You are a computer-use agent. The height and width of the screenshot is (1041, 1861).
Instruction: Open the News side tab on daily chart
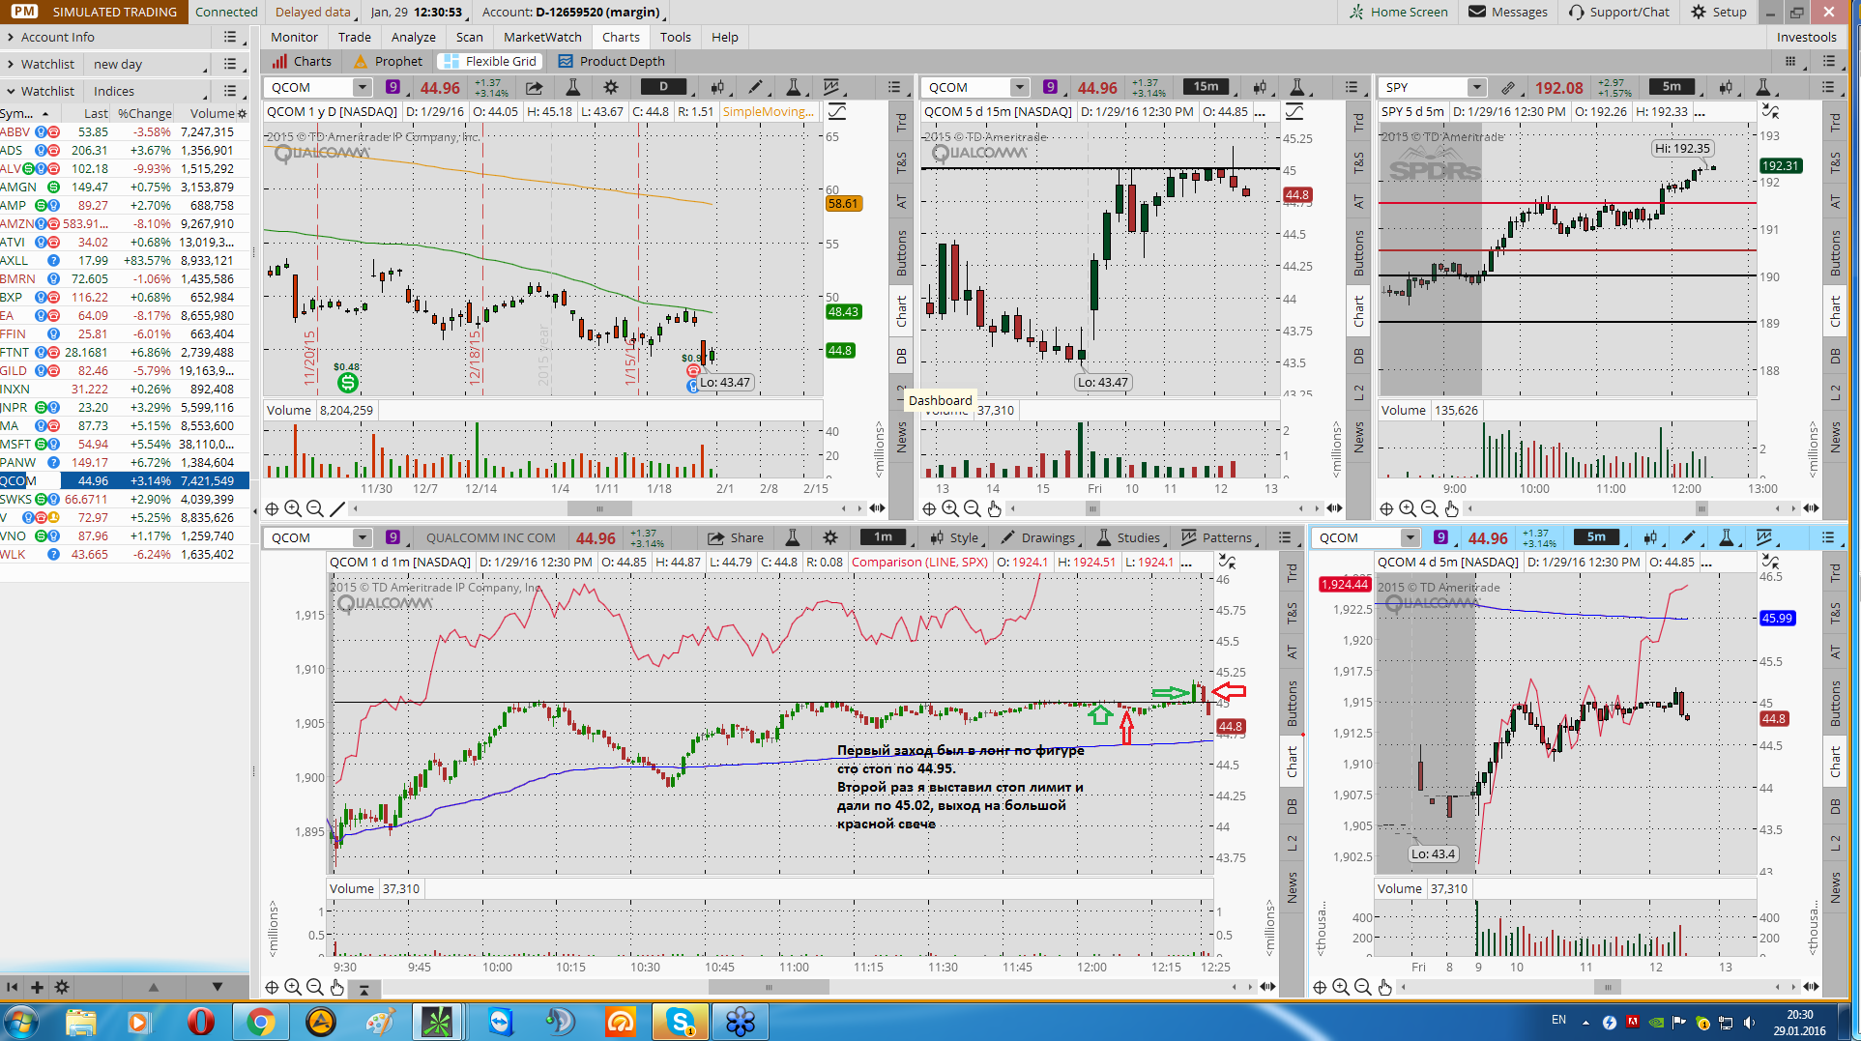[x=901, y=437]
